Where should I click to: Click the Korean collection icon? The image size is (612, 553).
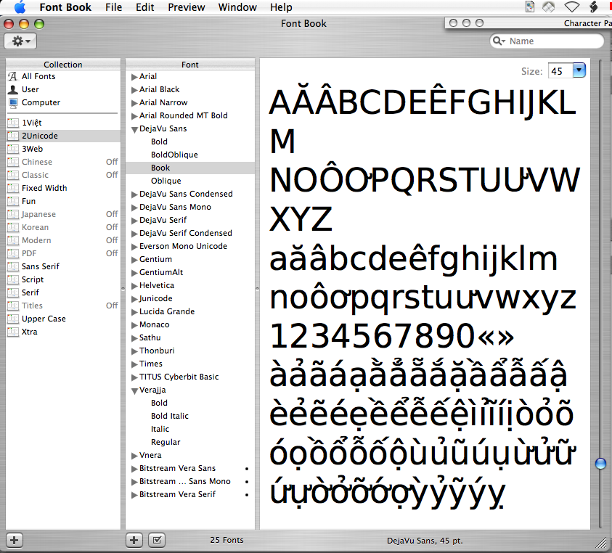(13, 228)
